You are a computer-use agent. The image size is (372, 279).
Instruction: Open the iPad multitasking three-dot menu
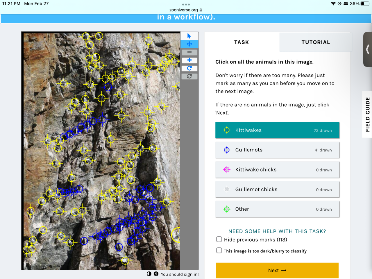pyautogui.click(x=186, y=4)
